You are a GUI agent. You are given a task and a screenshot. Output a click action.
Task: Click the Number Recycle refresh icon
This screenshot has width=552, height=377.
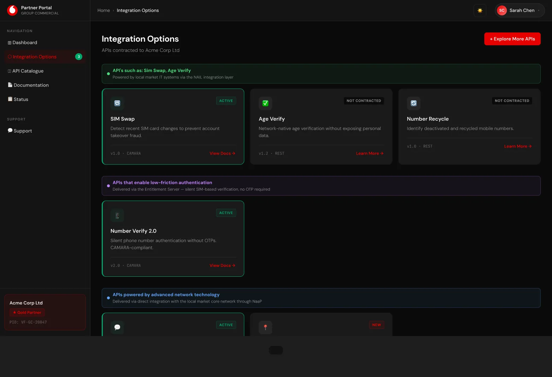point(414,103)
